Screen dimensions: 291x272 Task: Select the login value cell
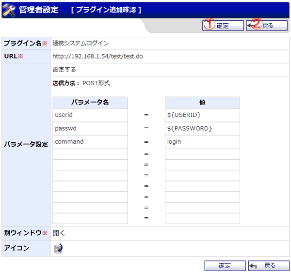point(202,142)
